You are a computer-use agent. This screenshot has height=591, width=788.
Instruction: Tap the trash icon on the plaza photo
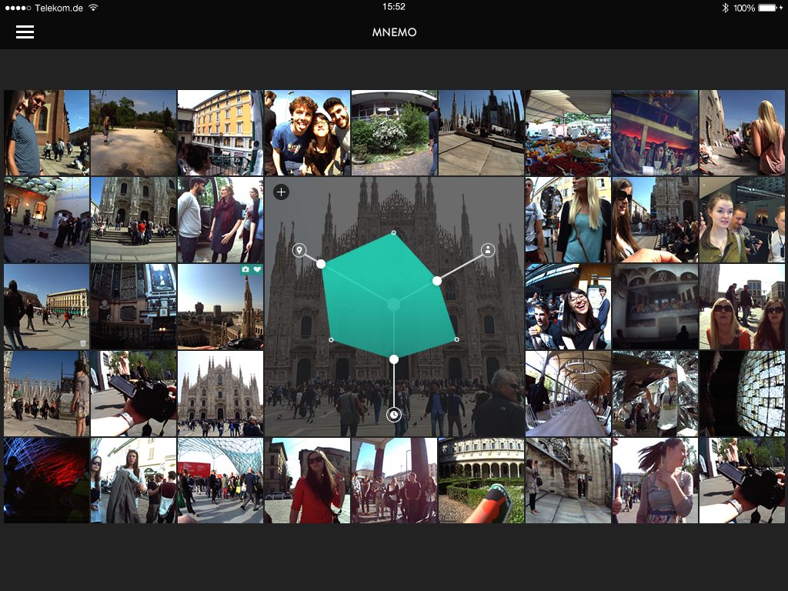coord(83,343)
